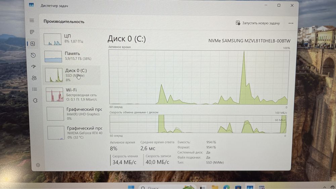Click the 'Системный диск:' label
The width and height of the screenshot is (336, 189).
point(190,152)
